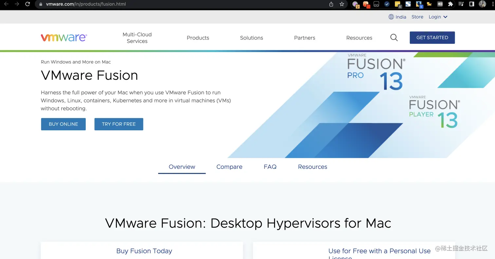This screenshot has height=259, width=495.
Task: Open the Extensions puzzle piece menu
Action: pos(450,4)
